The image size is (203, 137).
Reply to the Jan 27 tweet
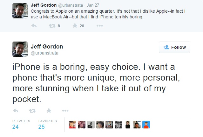(34, 26)
